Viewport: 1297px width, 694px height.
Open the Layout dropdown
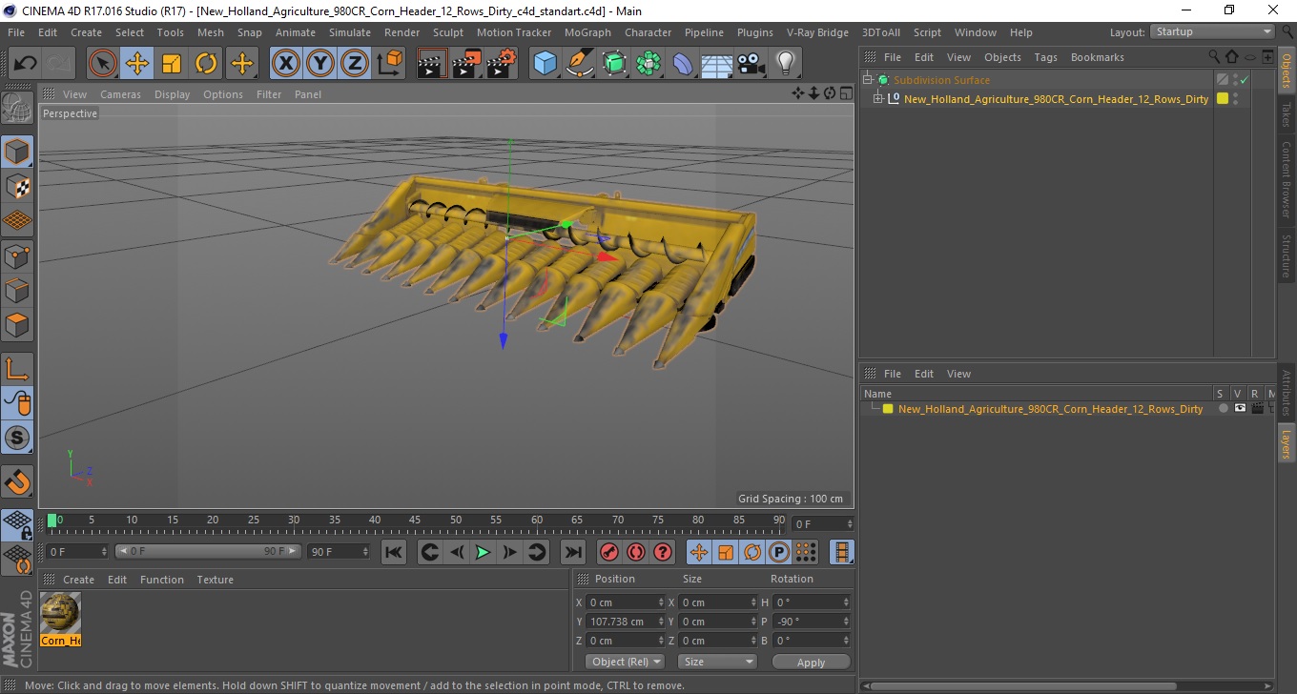pos(1212,31)
